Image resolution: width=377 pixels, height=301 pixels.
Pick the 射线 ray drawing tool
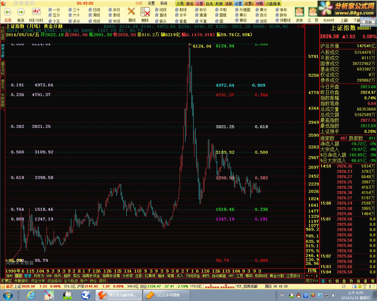181,10
